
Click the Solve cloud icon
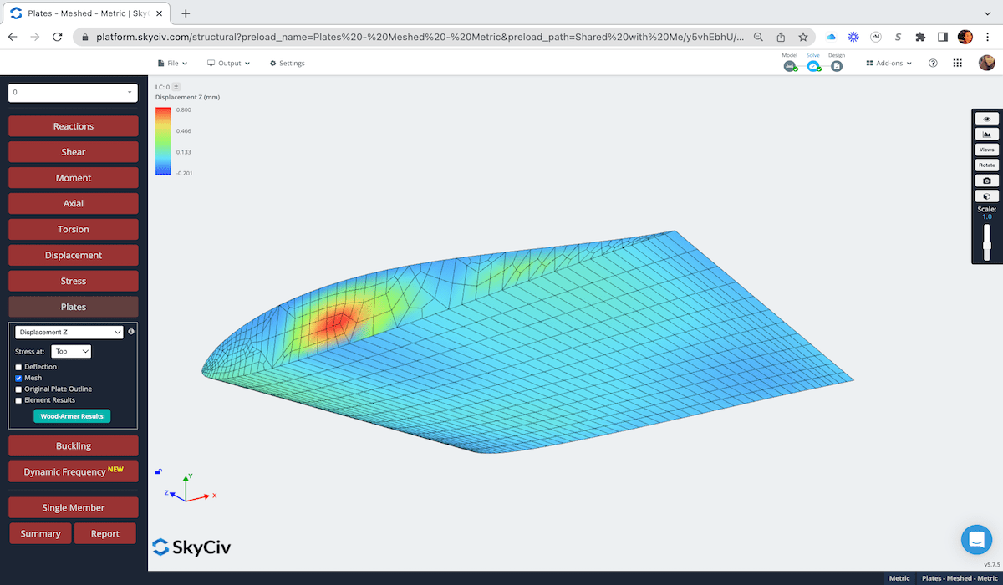813,64
